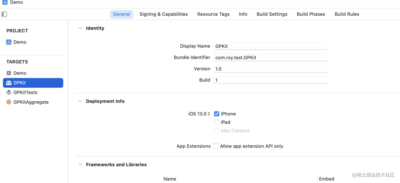Click the Name column header
This screenshot has height=183, width=400.
[170, 179]
